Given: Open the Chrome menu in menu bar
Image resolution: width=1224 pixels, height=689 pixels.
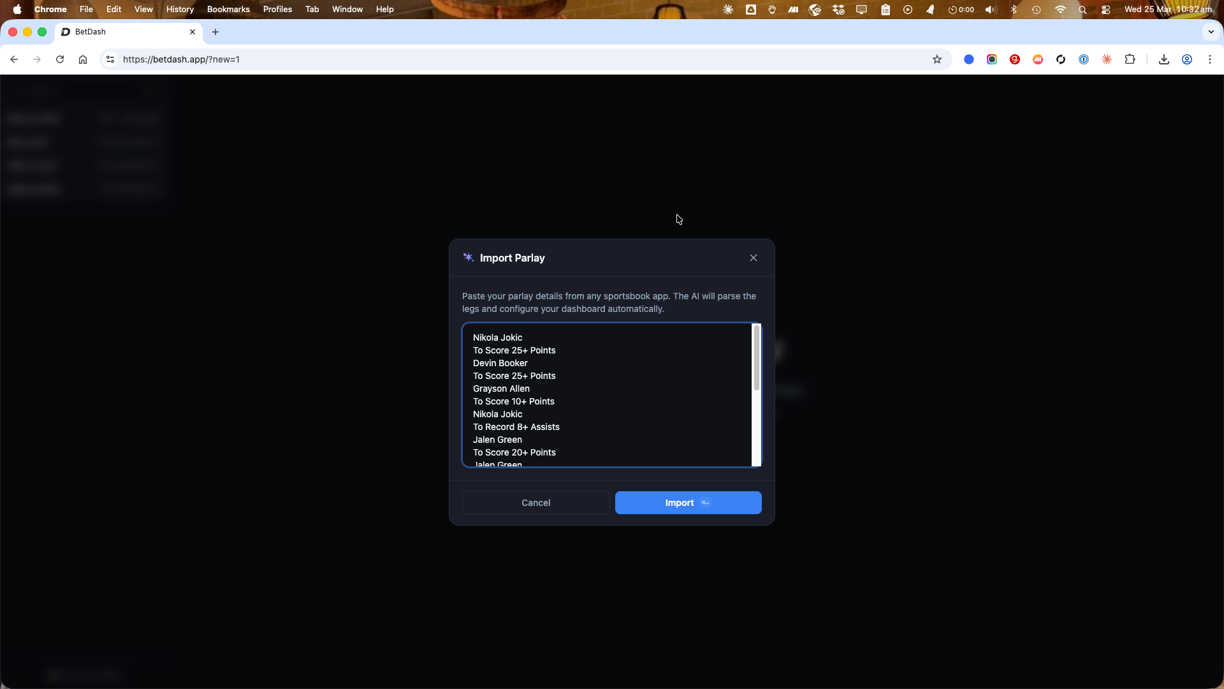Looking at the screenshot, I should coord(50,10).
